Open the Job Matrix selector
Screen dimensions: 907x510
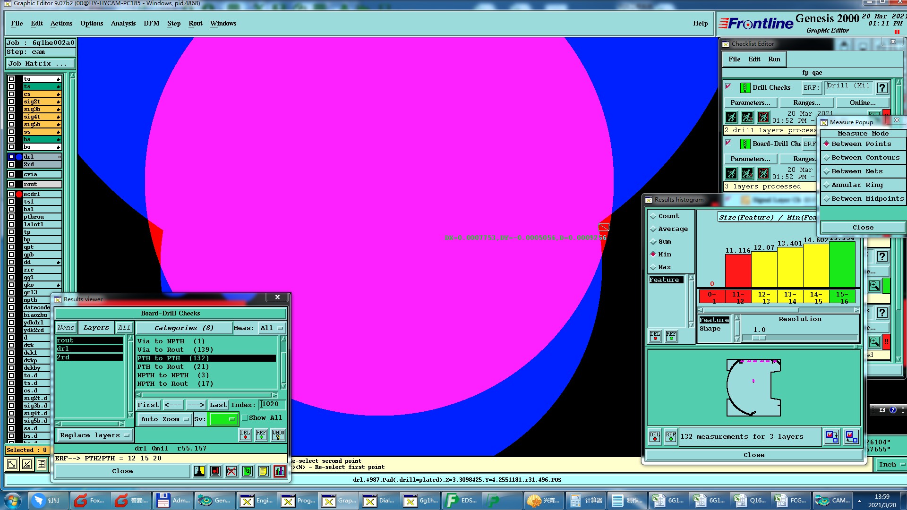point(40,64)
